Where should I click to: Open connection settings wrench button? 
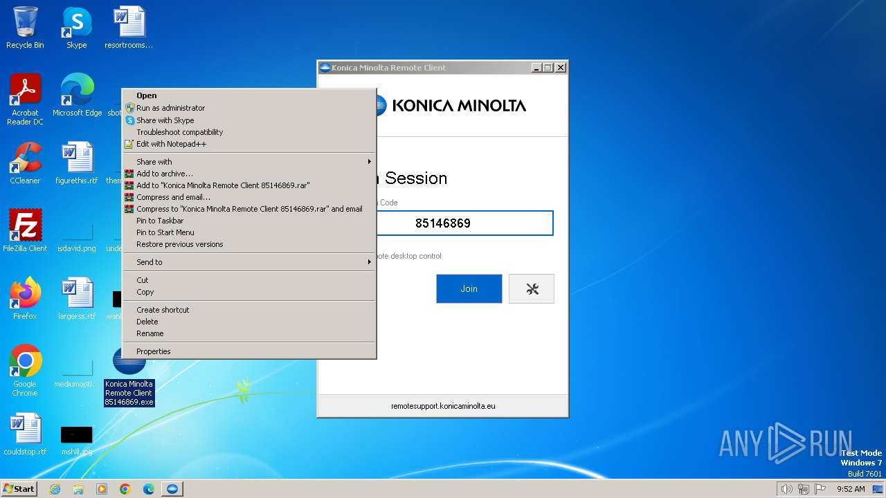[x=532, y=289]
